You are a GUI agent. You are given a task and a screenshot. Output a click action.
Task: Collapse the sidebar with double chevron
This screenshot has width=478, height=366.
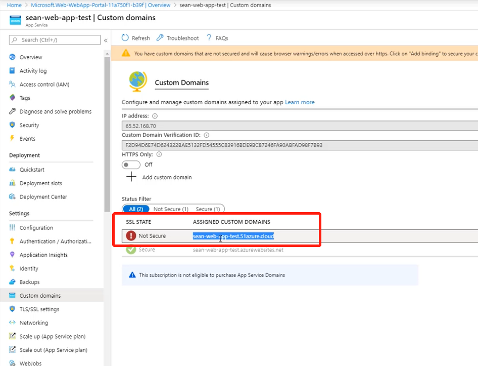point(106,40)
